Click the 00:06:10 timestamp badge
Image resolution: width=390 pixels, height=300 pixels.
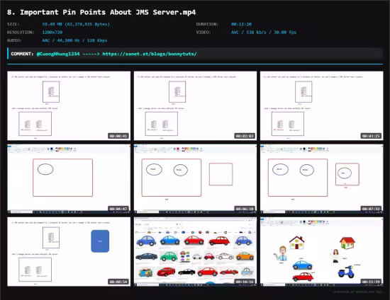[x=245, y=209]
